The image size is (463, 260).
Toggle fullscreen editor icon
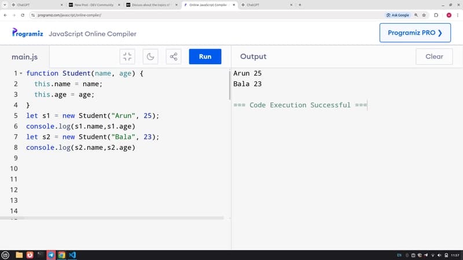click(x=127, y=56)
